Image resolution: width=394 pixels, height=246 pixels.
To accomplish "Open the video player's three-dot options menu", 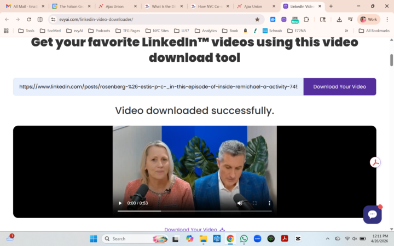I will 269,203.
